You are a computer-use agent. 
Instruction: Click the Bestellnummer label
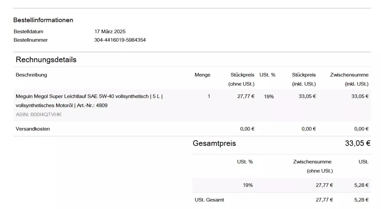click(x=31, y=40)
